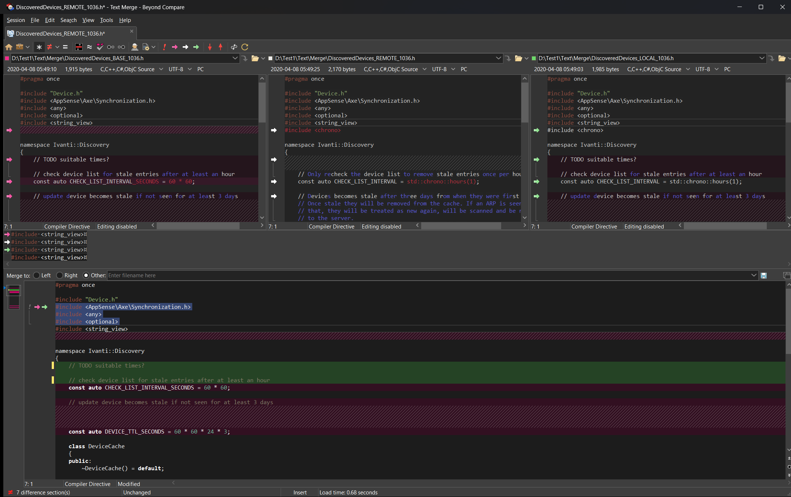Open LOCAL_1036.h path history dropdown
This screenshot has width=791, height=497.
click(762, 58)
